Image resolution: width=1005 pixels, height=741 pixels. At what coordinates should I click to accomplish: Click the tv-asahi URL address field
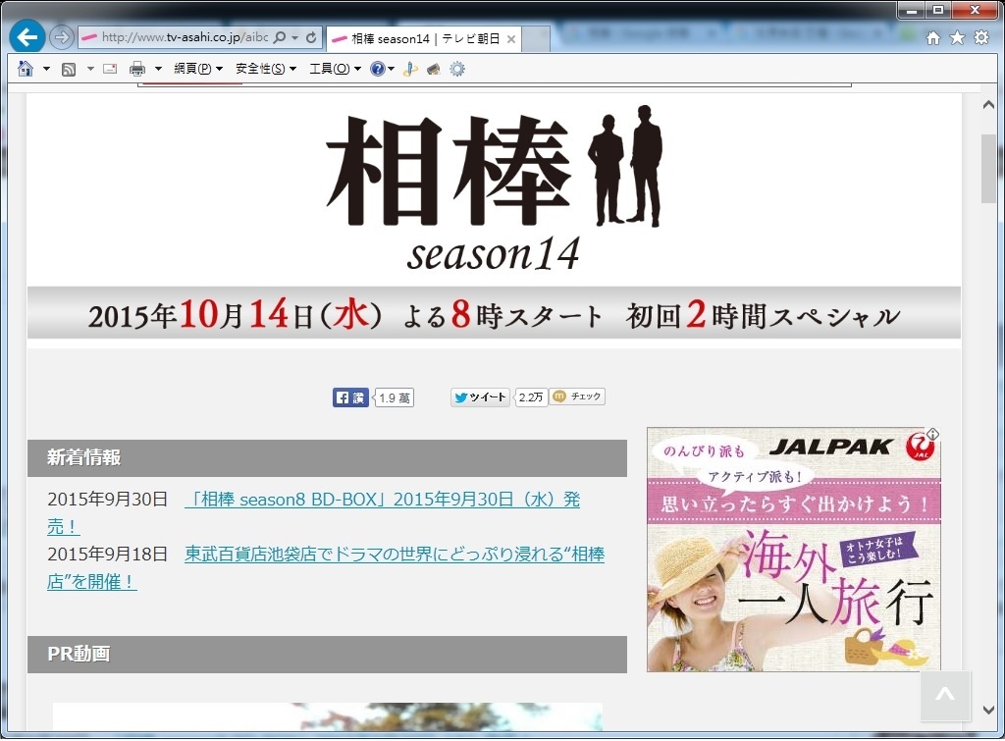185,37
